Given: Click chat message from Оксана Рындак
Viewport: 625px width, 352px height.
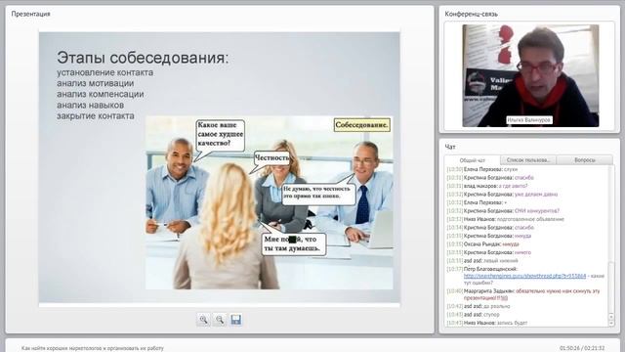Looking at the screenshot, I should pos(482,243).
